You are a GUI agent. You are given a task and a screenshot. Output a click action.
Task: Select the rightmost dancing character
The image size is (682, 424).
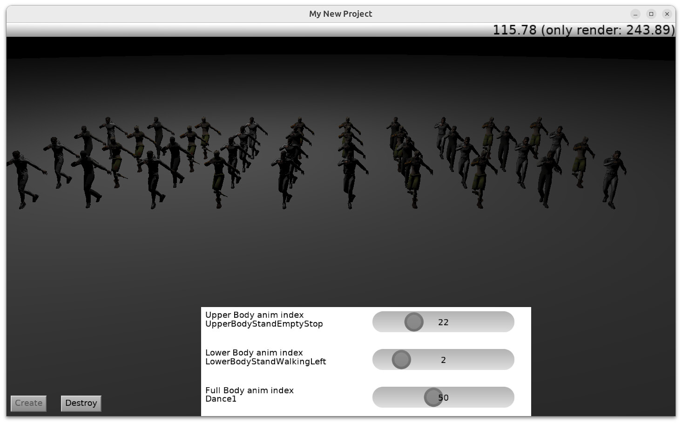[x=614, y=178]
